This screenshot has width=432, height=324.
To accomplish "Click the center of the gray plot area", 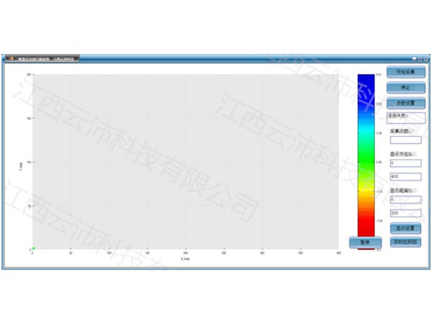I will click(185, 161).
